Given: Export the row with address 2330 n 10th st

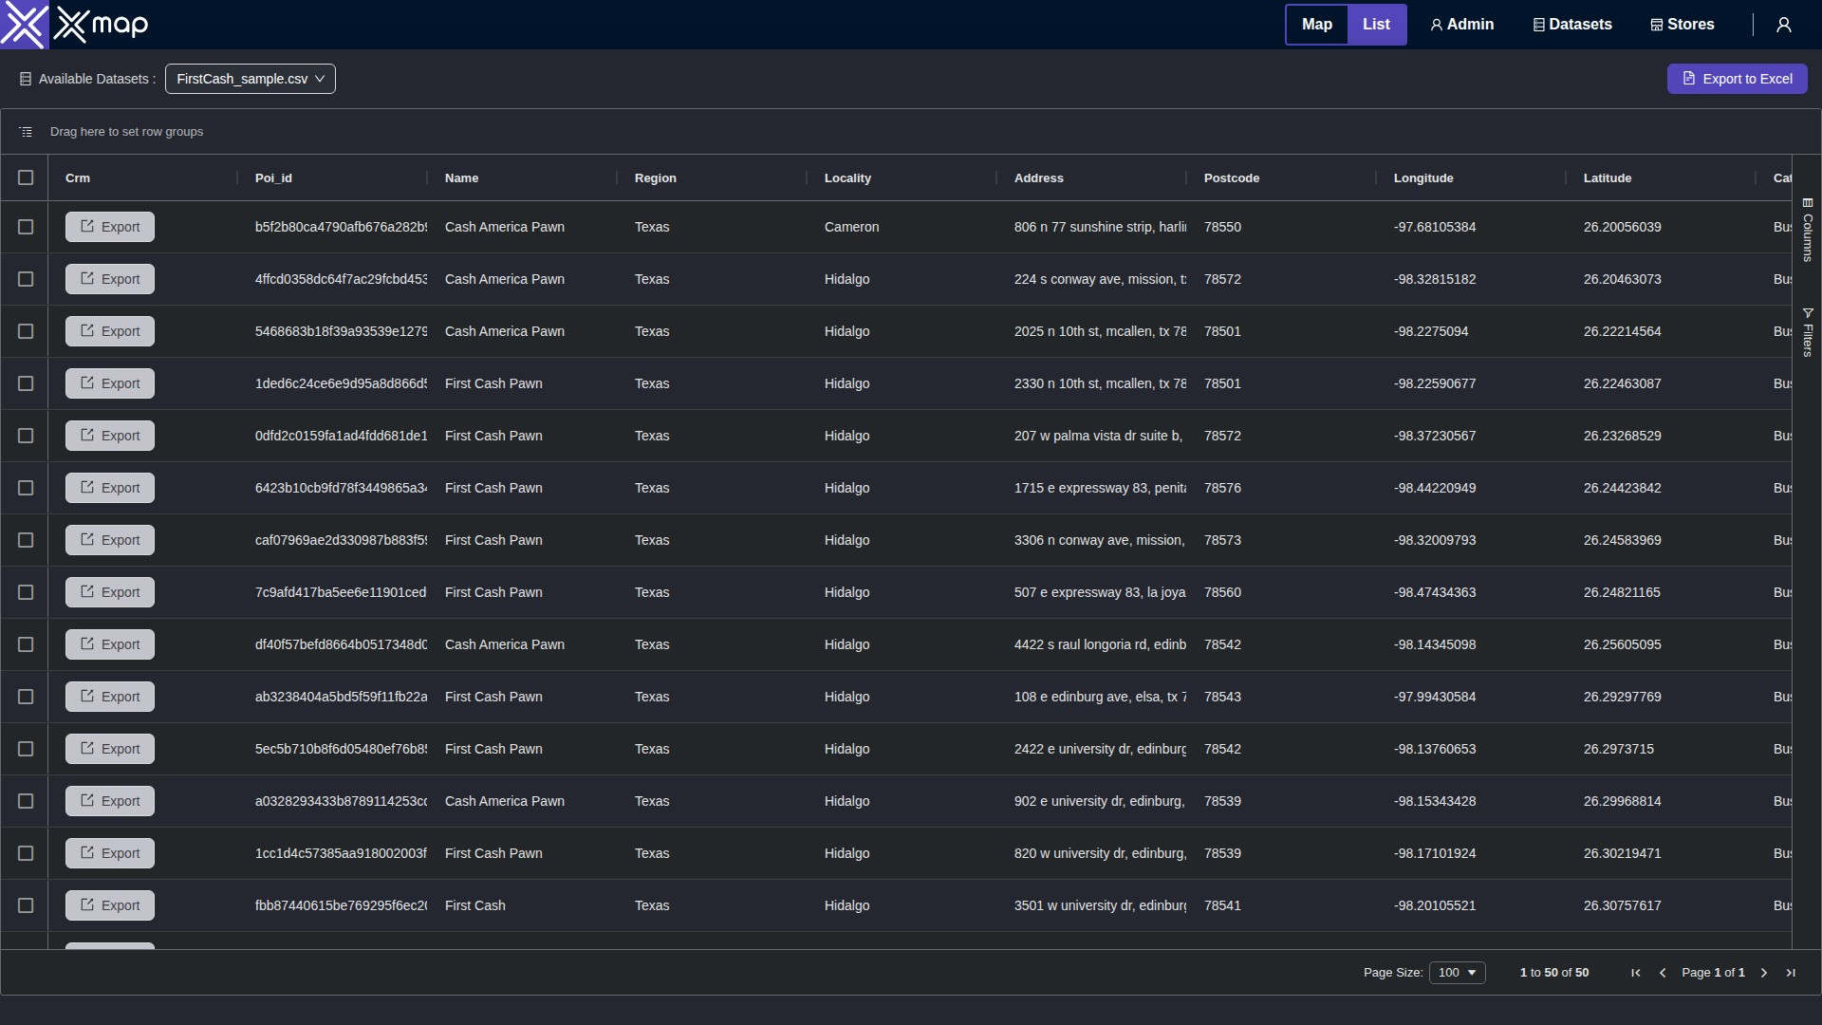Looking at the screenshot, I should coord(109,383).
